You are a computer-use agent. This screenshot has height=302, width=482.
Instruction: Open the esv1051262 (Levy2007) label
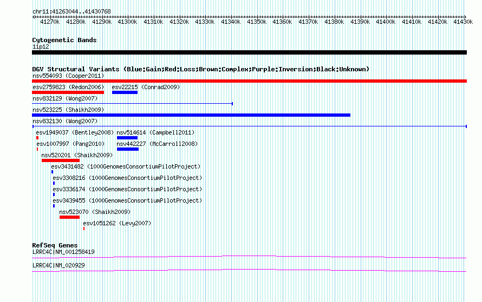click(117, 223)
